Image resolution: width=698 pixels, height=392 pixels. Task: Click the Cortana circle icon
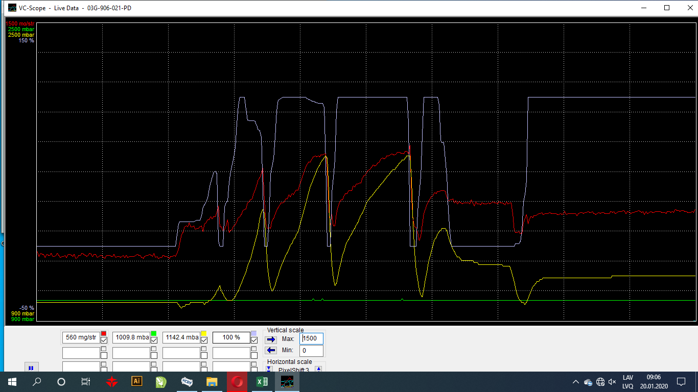tap(61, 382)
